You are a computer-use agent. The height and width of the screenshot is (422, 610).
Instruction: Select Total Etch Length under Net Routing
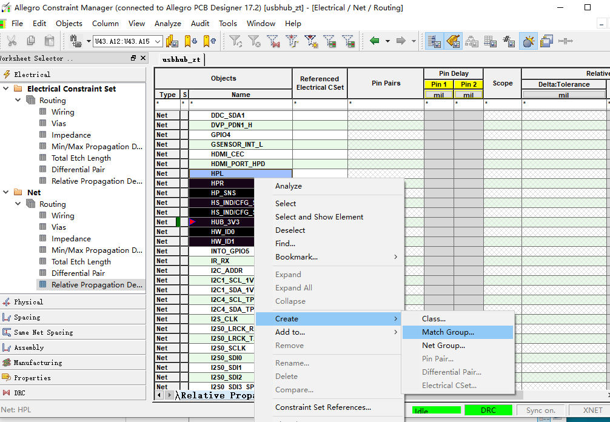coord(81,262)
